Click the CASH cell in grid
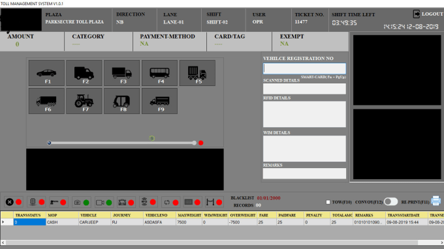This screenshot has width=444, height=249. pyautogui.click(x=62, y=222)
